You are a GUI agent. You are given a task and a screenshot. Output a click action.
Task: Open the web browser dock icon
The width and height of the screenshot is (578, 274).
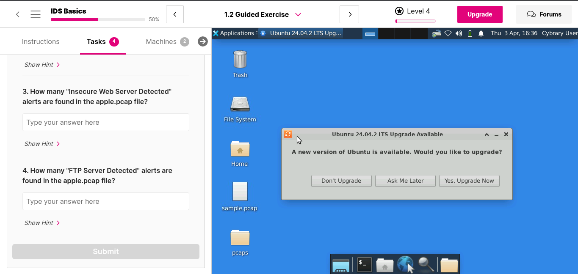coord(405,265)
